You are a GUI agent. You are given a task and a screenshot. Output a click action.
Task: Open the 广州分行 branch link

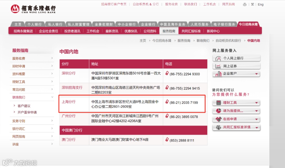coord(69,116)
